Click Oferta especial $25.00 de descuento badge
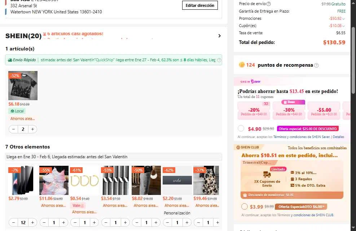356x231 pixels. coord(308,129)
